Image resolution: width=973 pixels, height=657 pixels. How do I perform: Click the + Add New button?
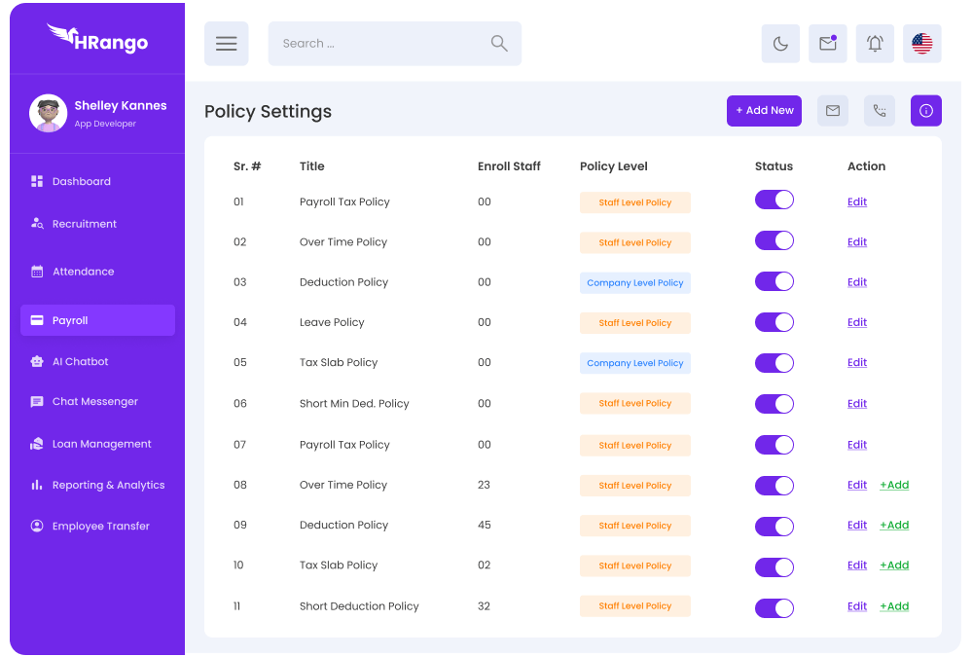764,111
